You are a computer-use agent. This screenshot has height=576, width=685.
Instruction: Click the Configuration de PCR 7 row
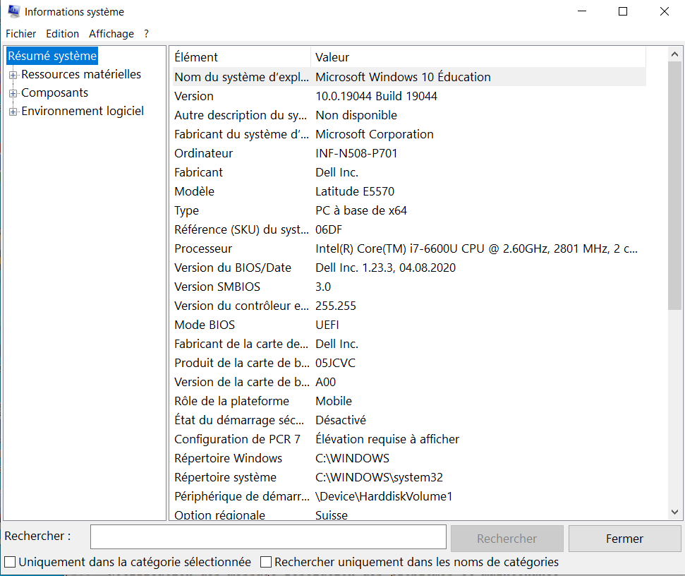[409, 439]
